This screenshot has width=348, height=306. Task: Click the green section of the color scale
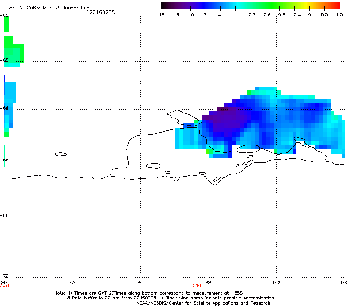point(273,6)
